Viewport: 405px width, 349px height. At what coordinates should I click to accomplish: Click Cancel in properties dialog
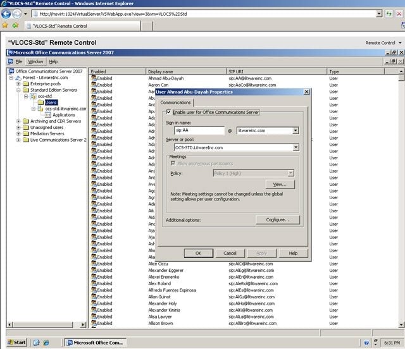(230, 254)
